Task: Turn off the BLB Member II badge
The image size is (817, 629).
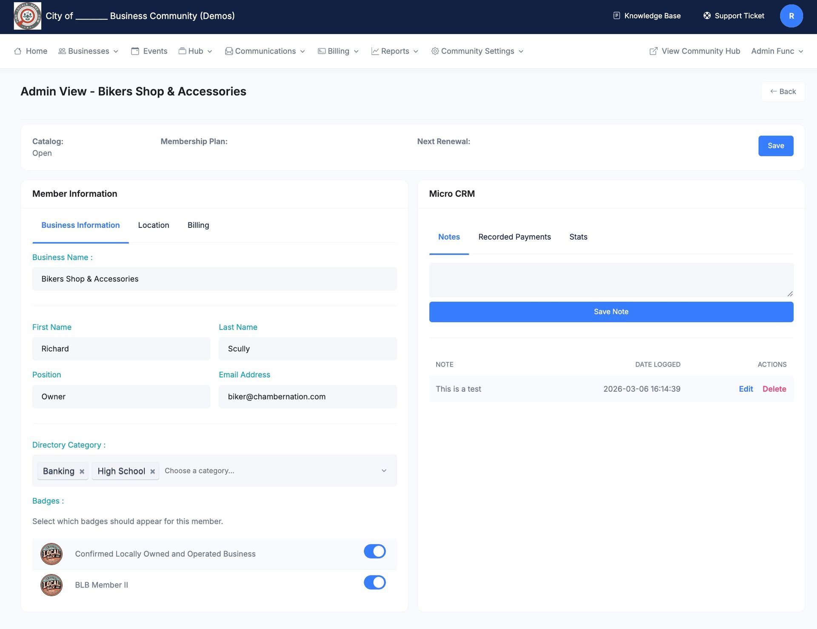Action: [x=374, y=582]
